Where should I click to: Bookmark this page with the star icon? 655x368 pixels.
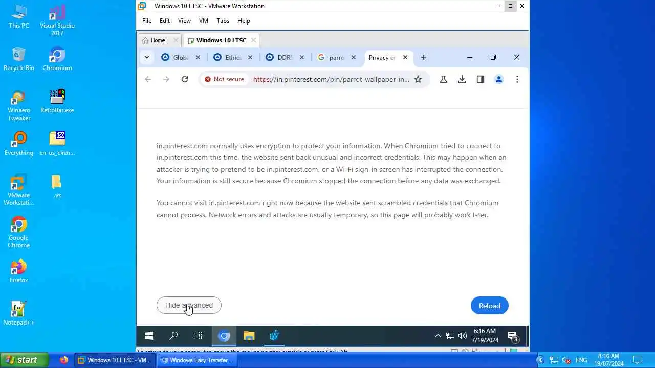click(x=418, y=79)
